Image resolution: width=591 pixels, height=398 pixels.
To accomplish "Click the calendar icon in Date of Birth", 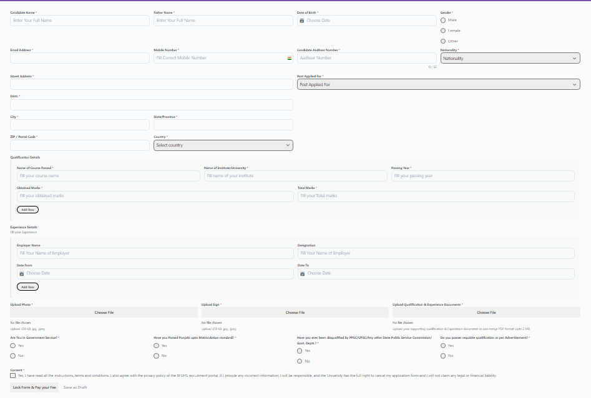I will 302,21.
